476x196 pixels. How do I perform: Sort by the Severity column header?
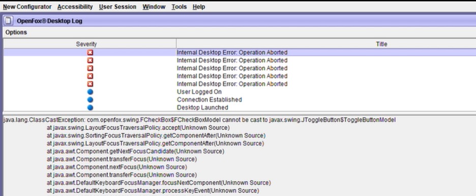[90, 44]
